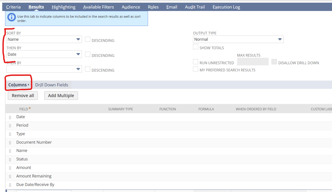Viewport: 332px width, 192px height.
Task: Click inside the Max Results input field
Action: coord(253,61)
